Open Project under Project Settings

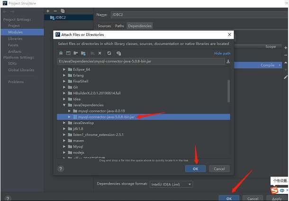tap(14, 25)
